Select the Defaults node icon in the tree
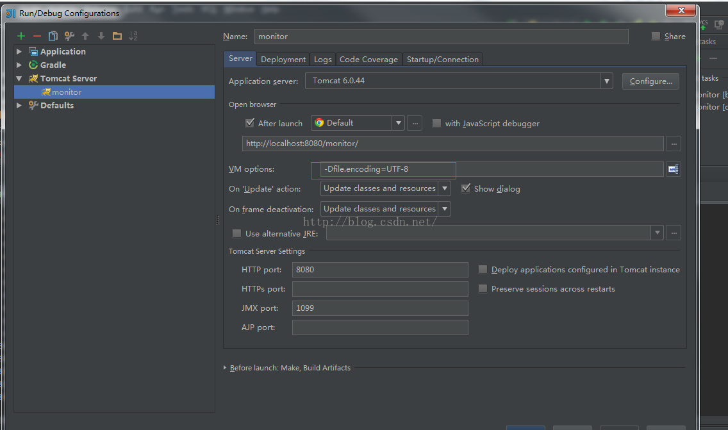Image resolution: width=728 pixels, height=430 pixels. tap(33, 105)
